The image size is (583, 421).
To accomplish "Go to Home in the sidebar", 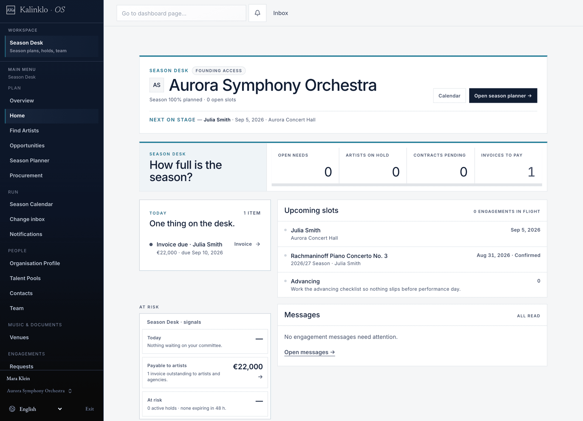I will click(x=52, y=116).
